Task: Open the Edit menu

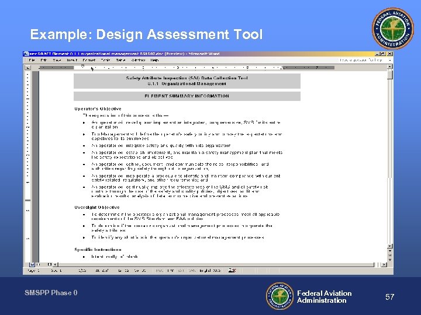Action: click(44, 60)
